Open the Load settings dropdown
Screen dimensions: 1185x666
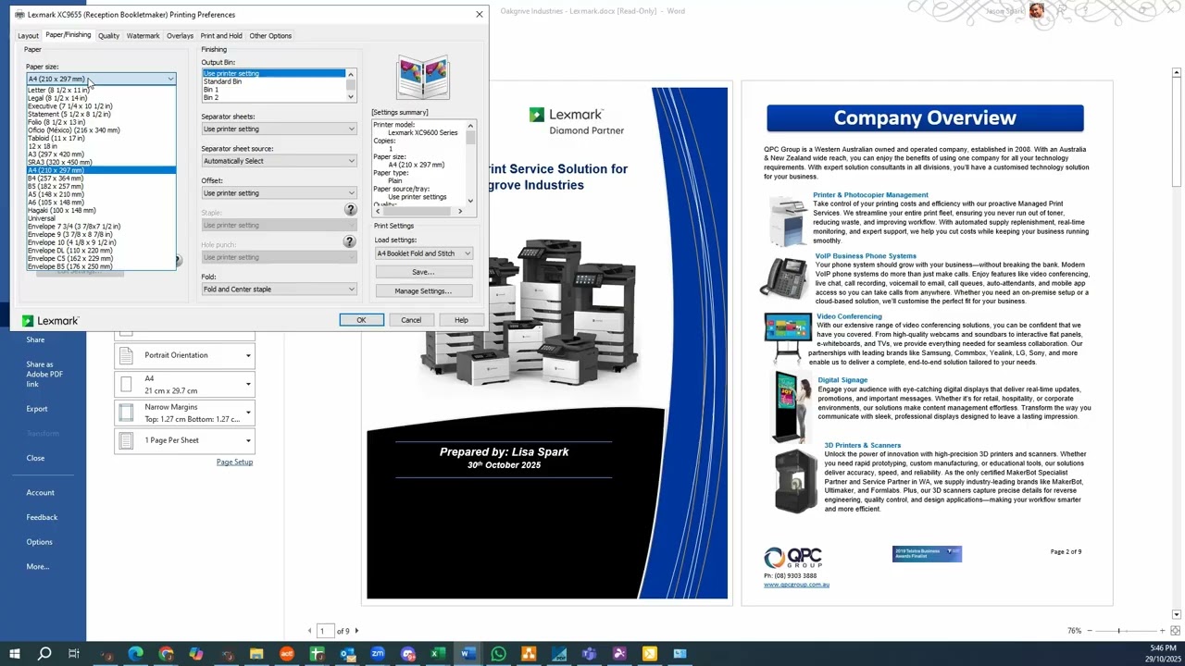tap(423, 253)
